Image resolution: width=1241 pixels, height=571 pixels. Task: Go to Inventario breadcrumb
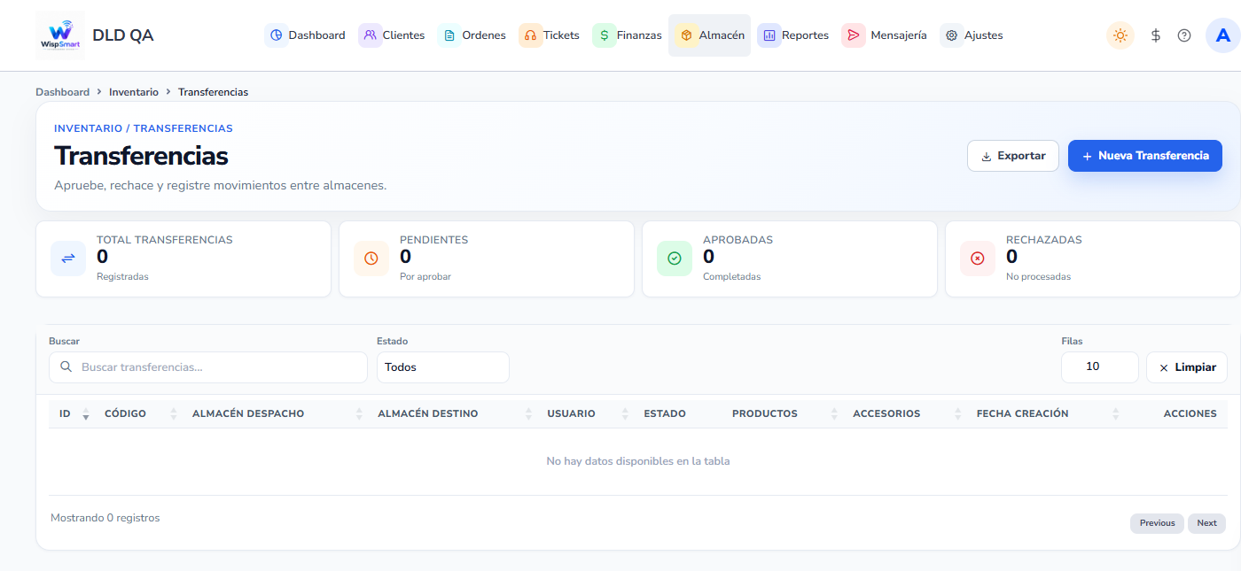pyautogui.click(x=134, y=92)
